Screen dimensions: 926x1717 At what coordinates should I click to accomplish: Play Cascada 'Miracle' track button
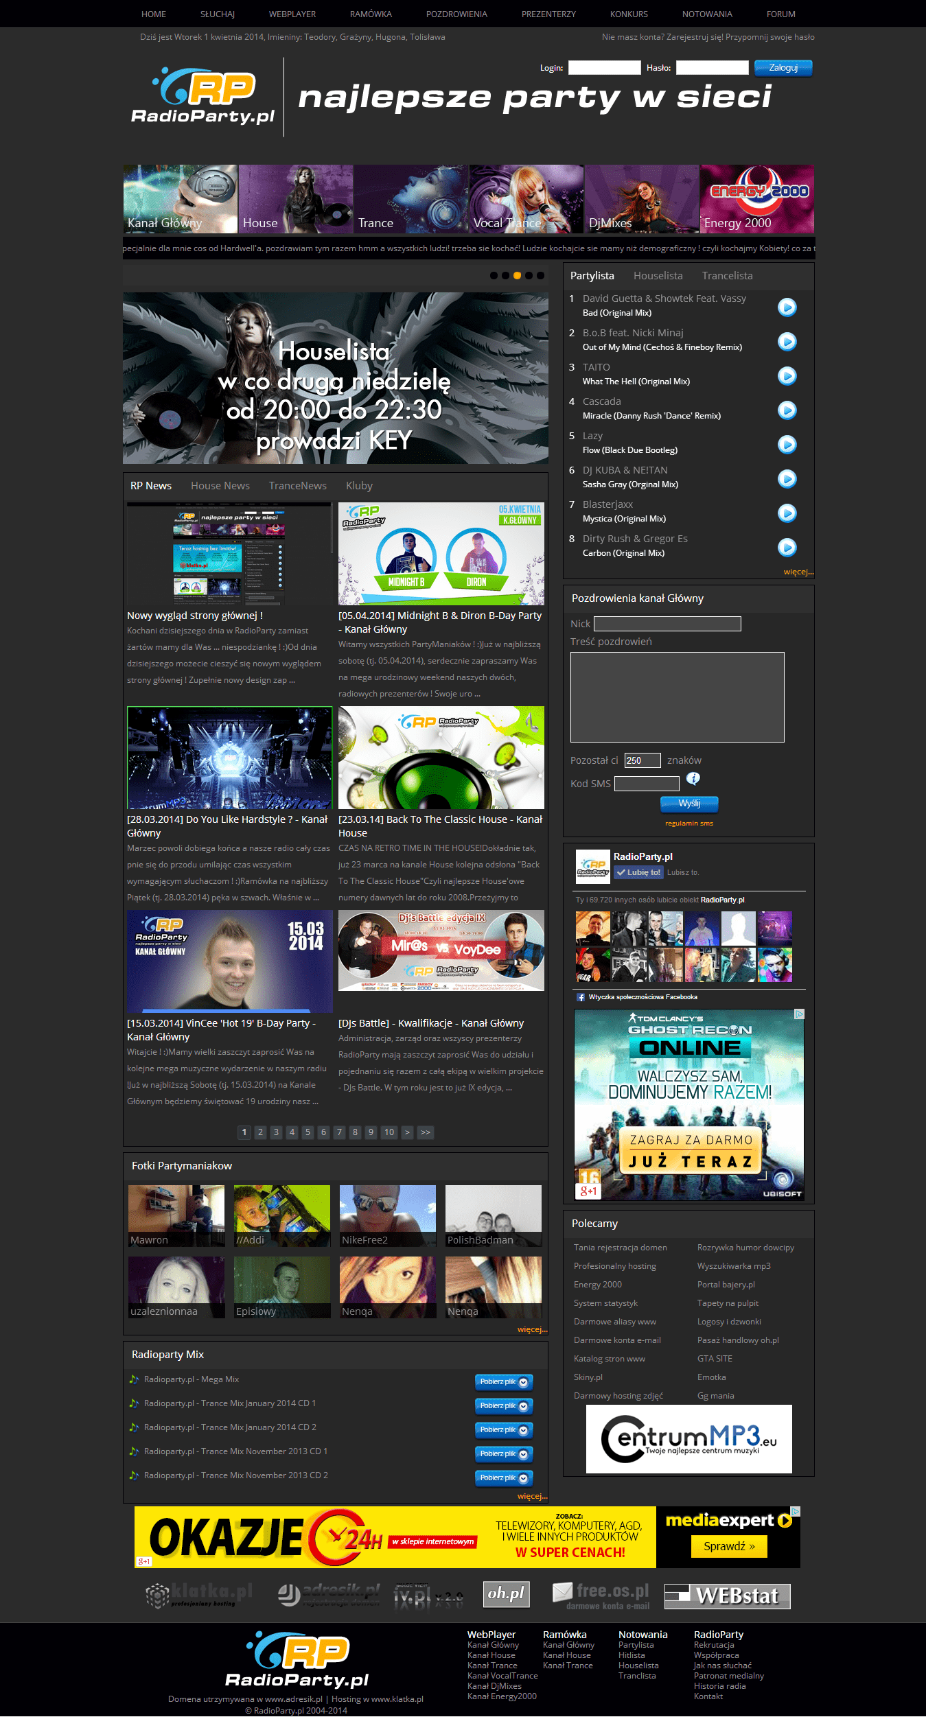click(787, 410)
